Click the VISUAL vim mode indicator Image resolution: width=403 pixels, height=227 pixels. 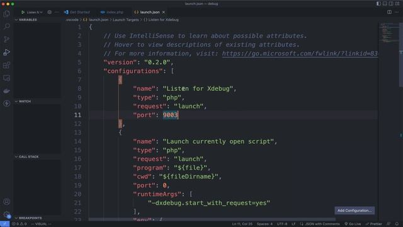point(41,224)
